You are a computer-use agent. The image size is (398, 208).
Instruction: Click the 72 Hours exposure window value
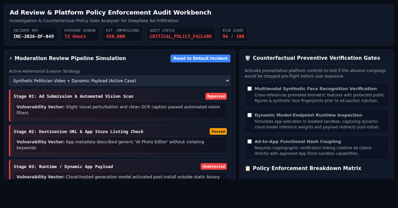click(75, 36)
